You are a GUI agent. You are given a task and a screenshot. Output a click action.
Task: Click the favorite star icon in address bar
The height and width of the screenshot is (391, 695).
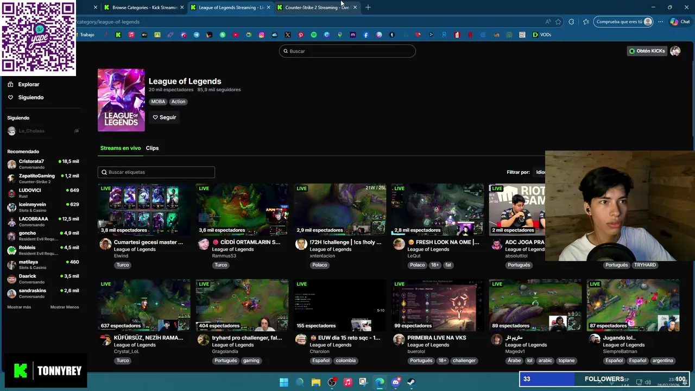558,22
